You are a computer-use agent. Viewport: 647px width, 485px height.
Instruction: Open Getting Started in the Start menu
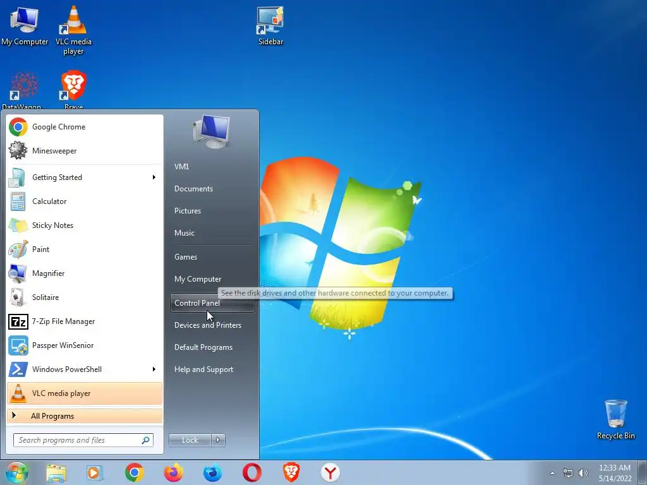click(85, 177)
